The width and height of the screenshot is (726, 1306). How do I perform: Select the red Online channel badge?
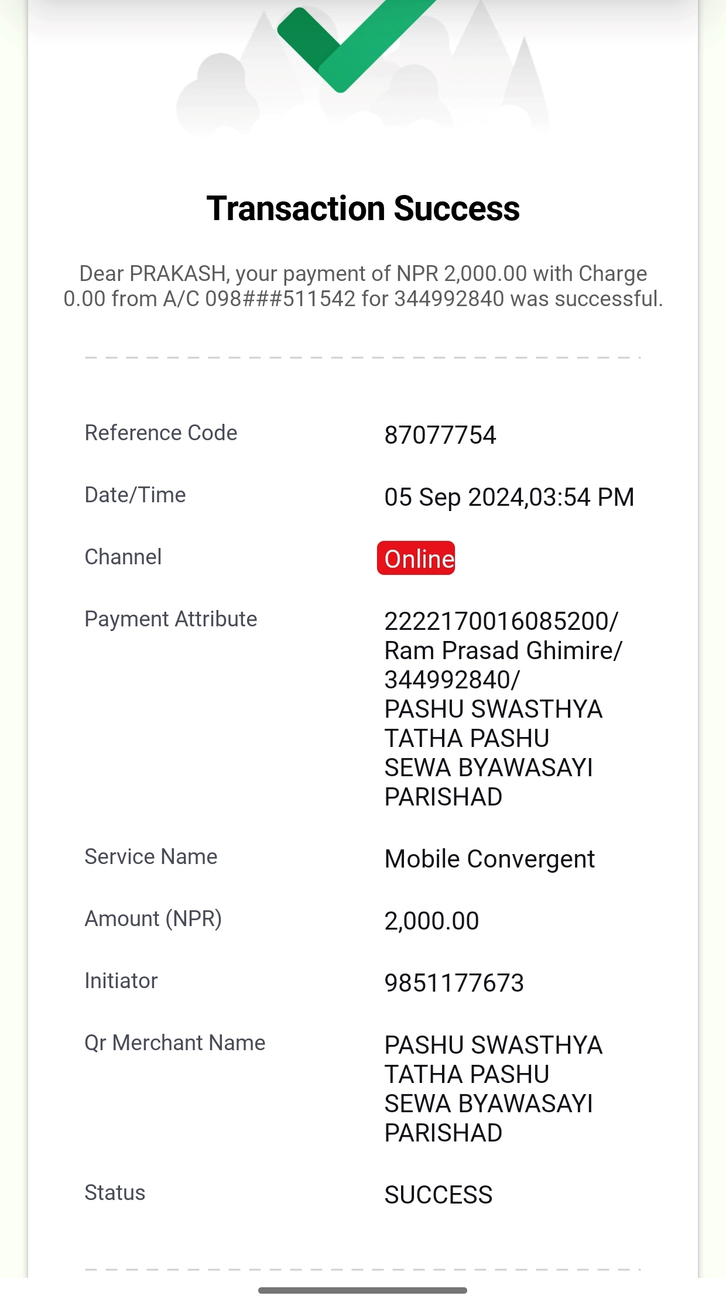coord(416,558)
